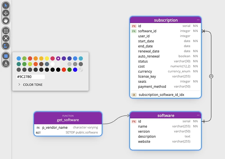Toggle the dotted grid display

tap(6, 31)
